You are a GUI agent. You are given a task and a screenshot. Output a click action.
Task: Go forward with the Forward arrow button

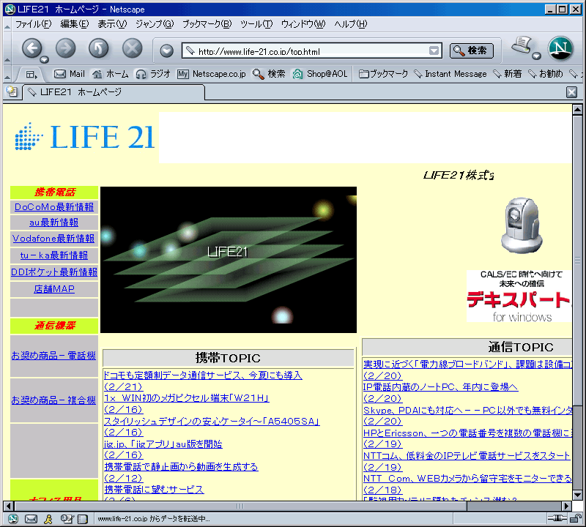[x=65, y=48]
